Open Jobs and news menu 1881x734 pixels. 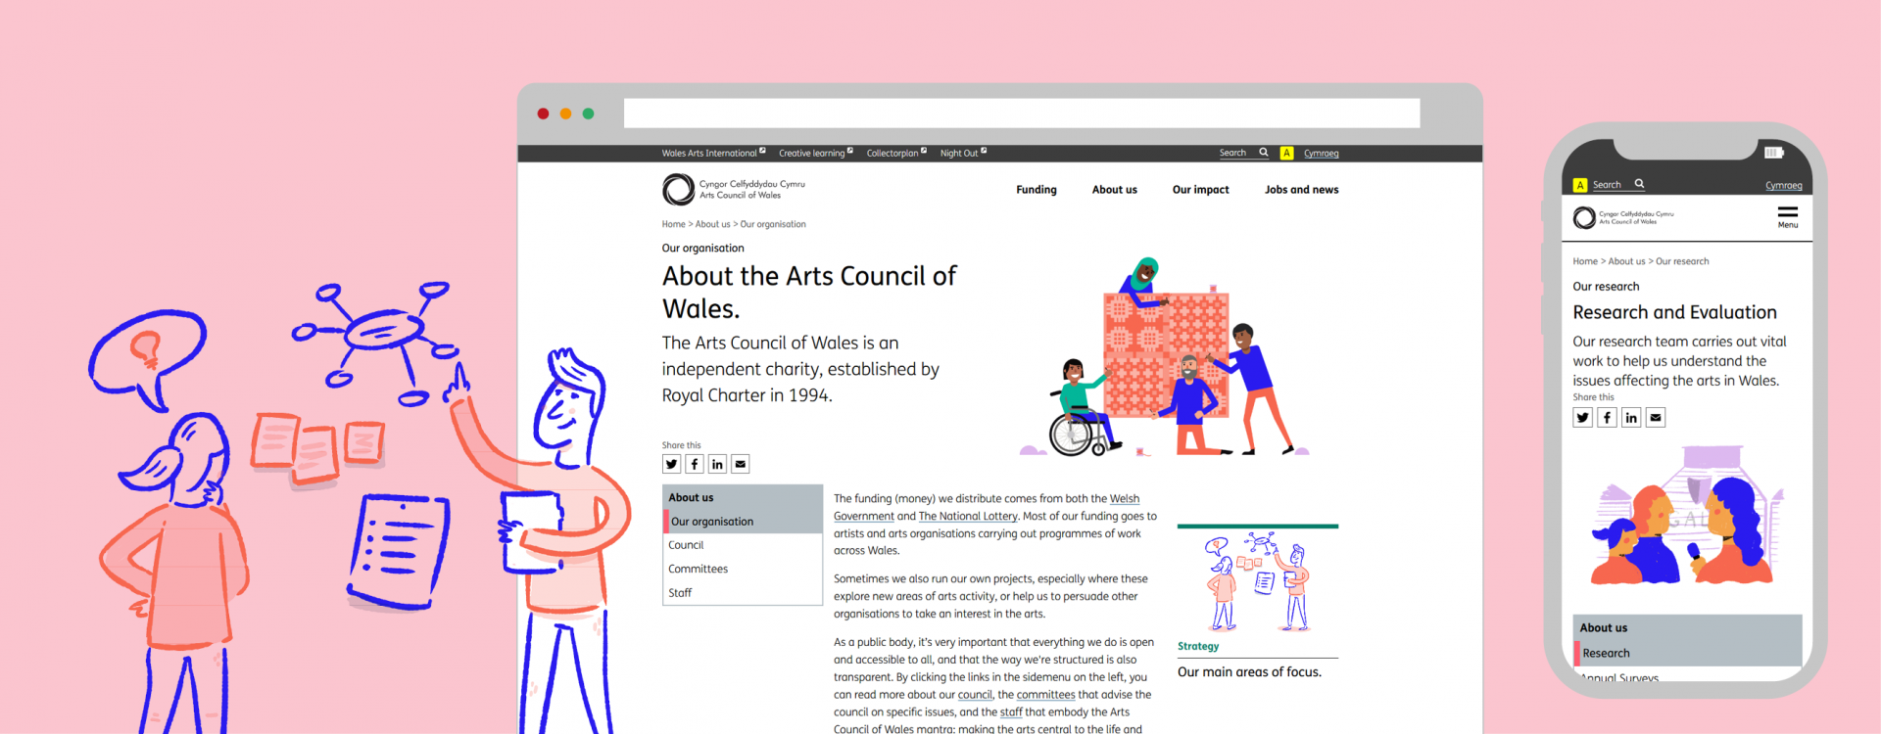(x=1301, y=190)
